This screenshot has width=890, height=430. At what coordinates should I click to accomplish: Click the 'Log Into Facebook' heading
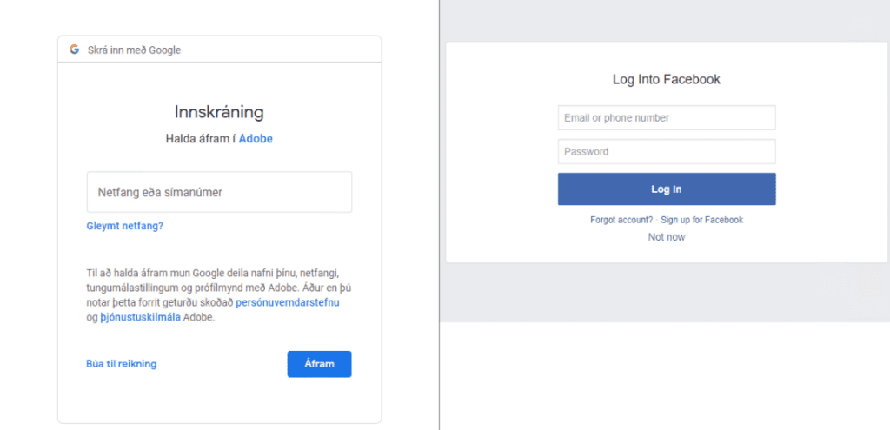point(666,79)
